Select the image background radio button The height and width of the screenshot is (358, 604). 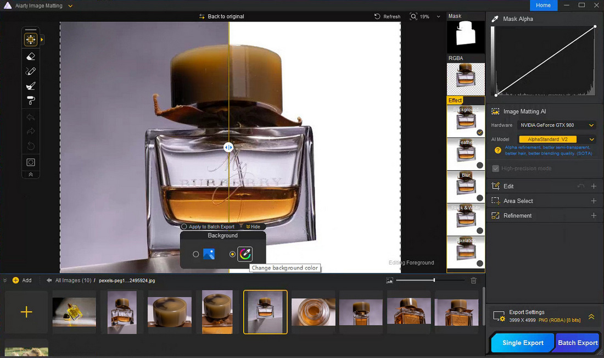(x=196, y=254)
